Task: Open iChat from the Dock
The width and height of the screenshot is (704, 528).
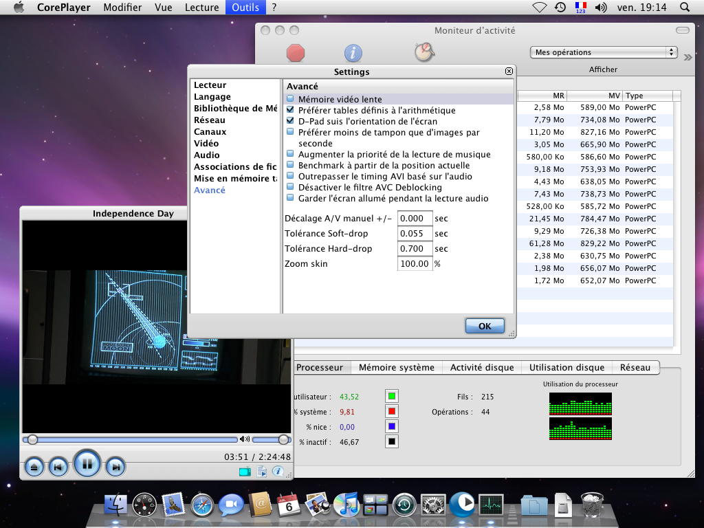Action: coord(231,505)
